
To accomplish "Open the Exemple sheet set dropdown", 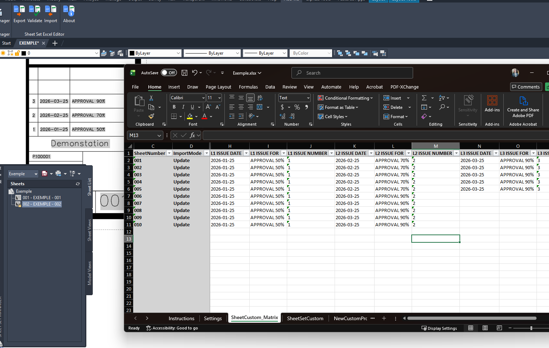I will click(36, 174).
